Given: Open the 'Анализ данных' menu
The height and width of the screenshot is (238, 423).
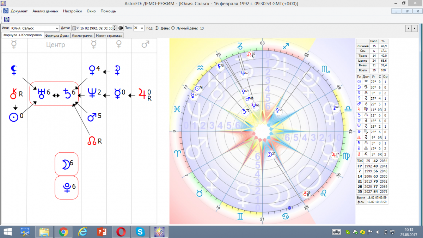Looking at the screenshot, I should point(45,11).
